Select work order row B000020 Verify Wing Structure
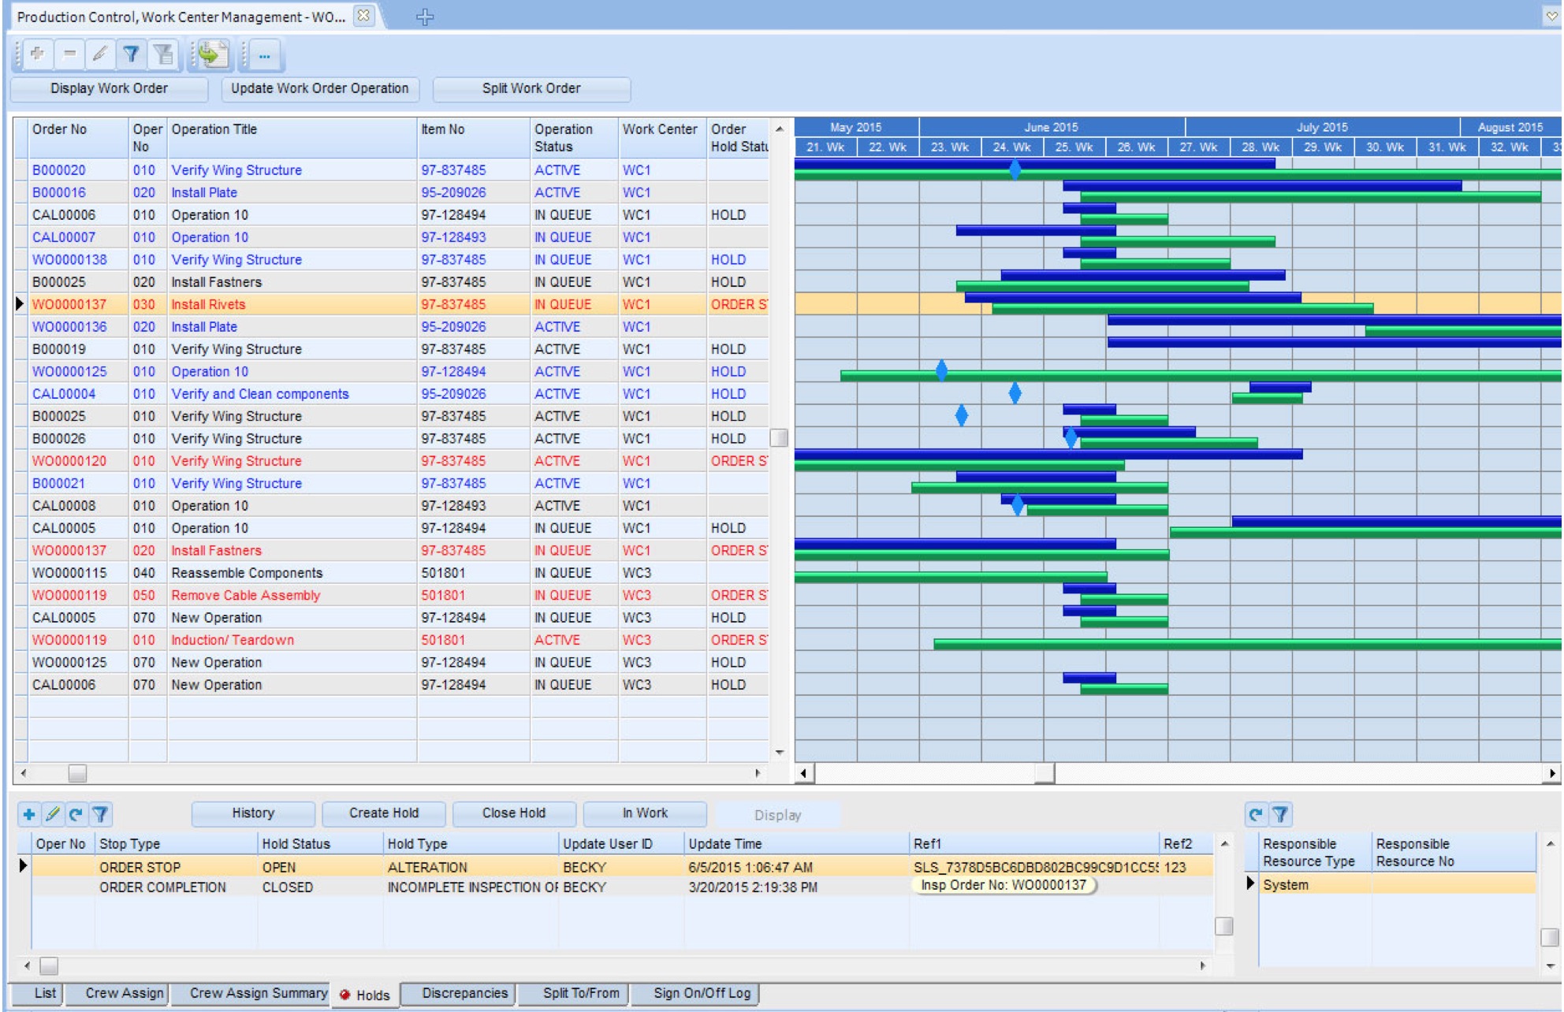This screenshot has width=1564, height=1012. coord(391,170)
